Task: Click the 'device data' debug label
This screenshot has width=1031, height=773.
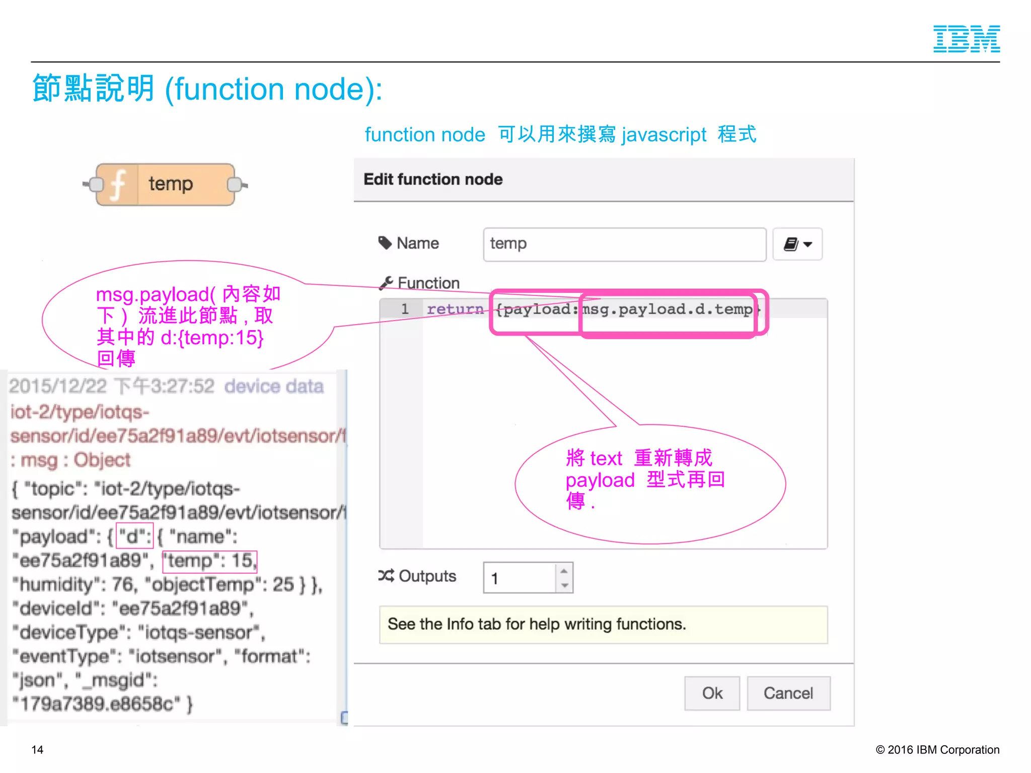Action: pos(274,386)
